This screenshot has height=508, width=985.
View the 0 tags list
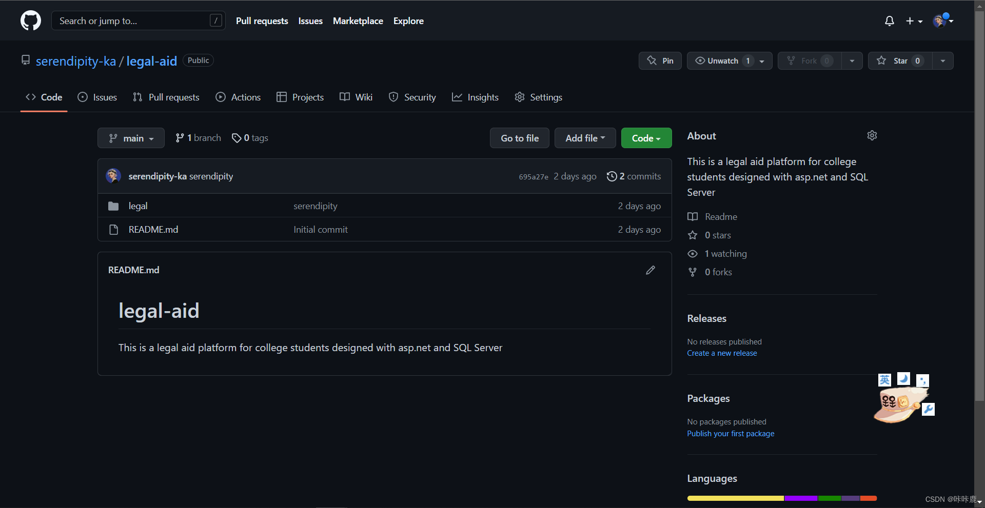coord(250,138)
